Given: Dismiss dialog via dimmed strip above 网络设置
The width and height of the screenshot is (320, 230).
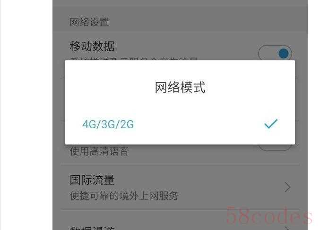Looking at the screenshot, I should [180, 3].
